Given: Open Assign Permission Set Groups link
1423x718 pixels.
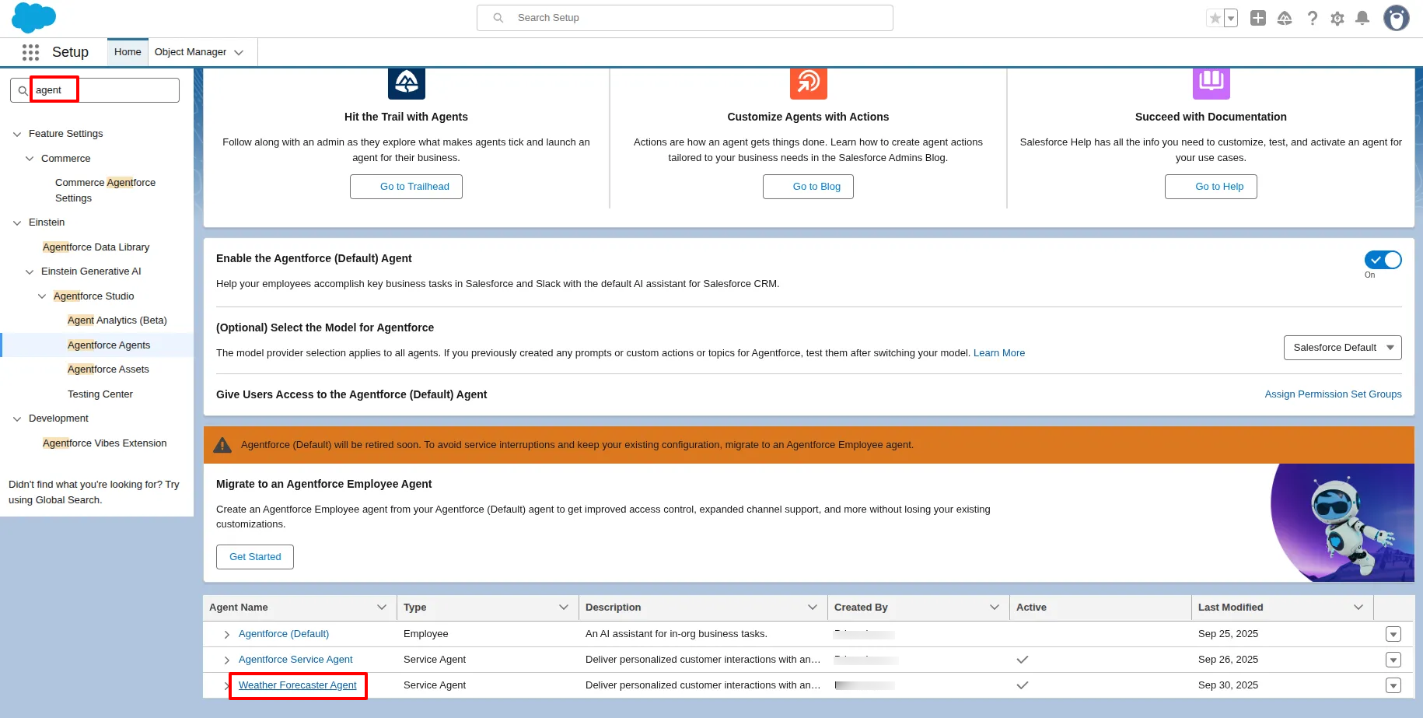Looking at the screenshot, I should (1333, 394).
